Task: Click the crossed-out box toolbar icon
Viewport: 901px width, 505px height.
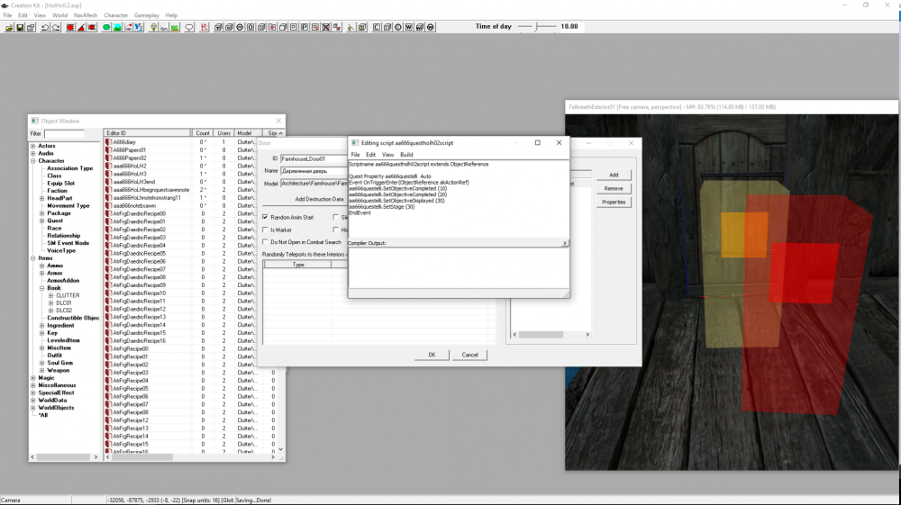Action: coord(326,27)
